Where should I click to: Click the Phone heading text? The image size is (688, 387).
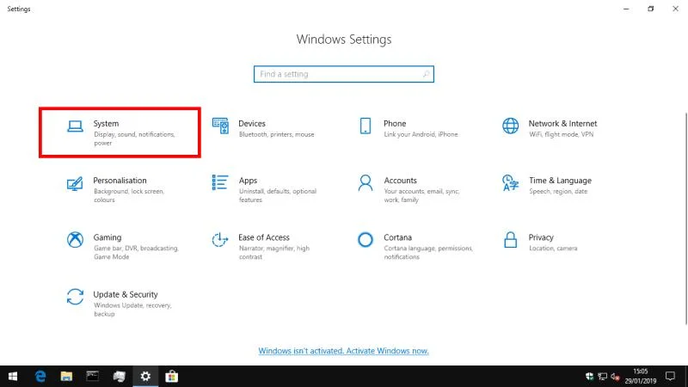395,124
